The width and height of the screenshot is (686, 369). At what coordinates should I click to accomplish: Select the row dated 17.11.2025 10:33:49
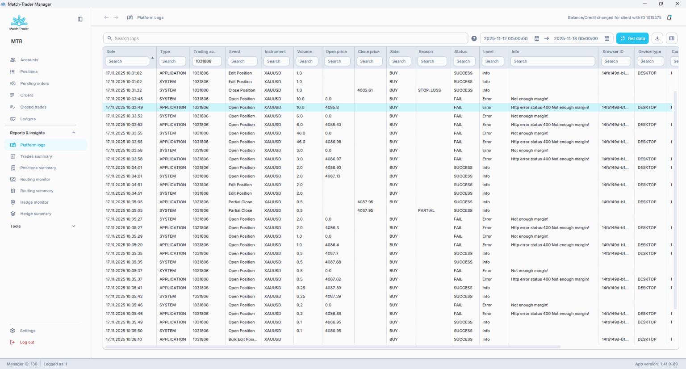(387, 107)
